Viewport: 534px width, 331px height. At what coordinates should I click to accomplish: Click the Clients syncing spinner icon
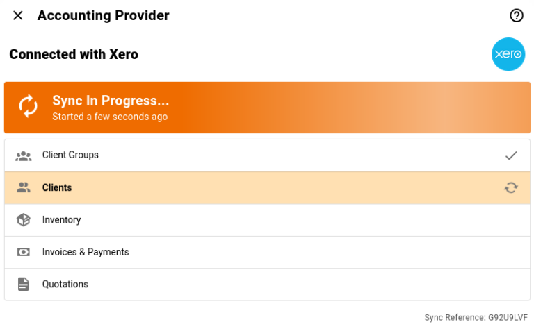511,187
